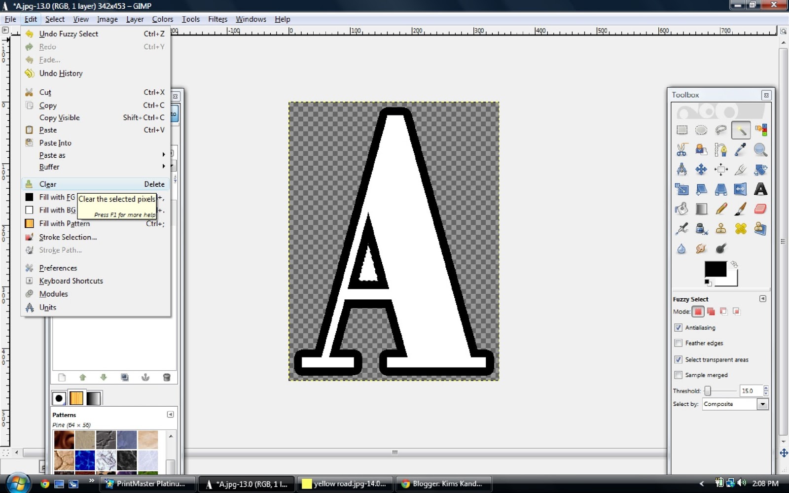The height and width of the screenshot is (493, 789).
Task: Open Undo History
Action: pos(96,73)
